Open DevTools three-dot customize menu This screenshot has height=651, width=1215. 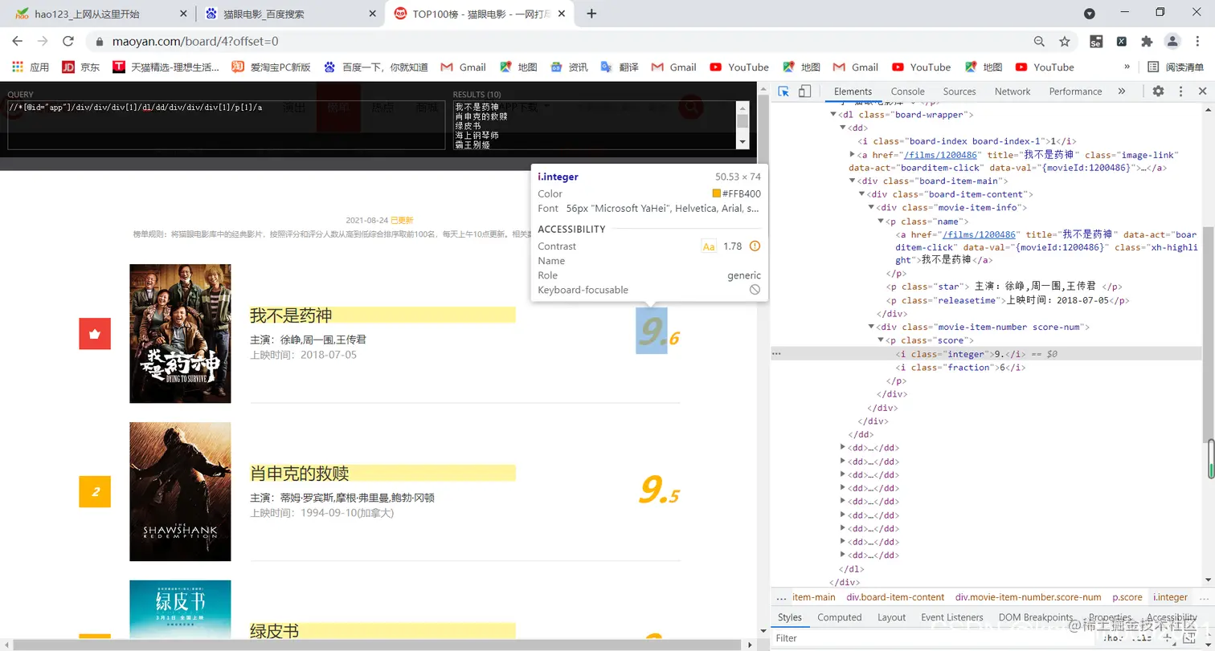[x=1180, y=92]
